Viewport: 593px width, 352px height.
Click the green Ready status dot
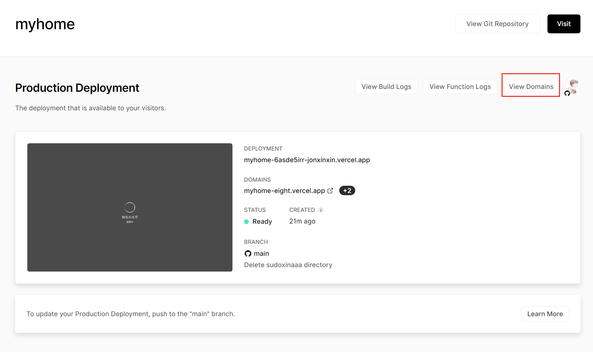pos(247,222)
